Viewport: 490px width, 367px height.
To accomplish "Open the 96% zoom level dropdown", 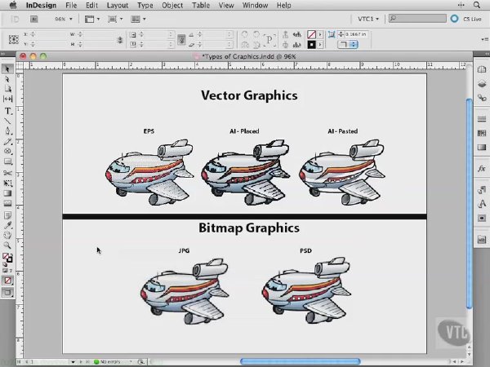I will (64, 19).
